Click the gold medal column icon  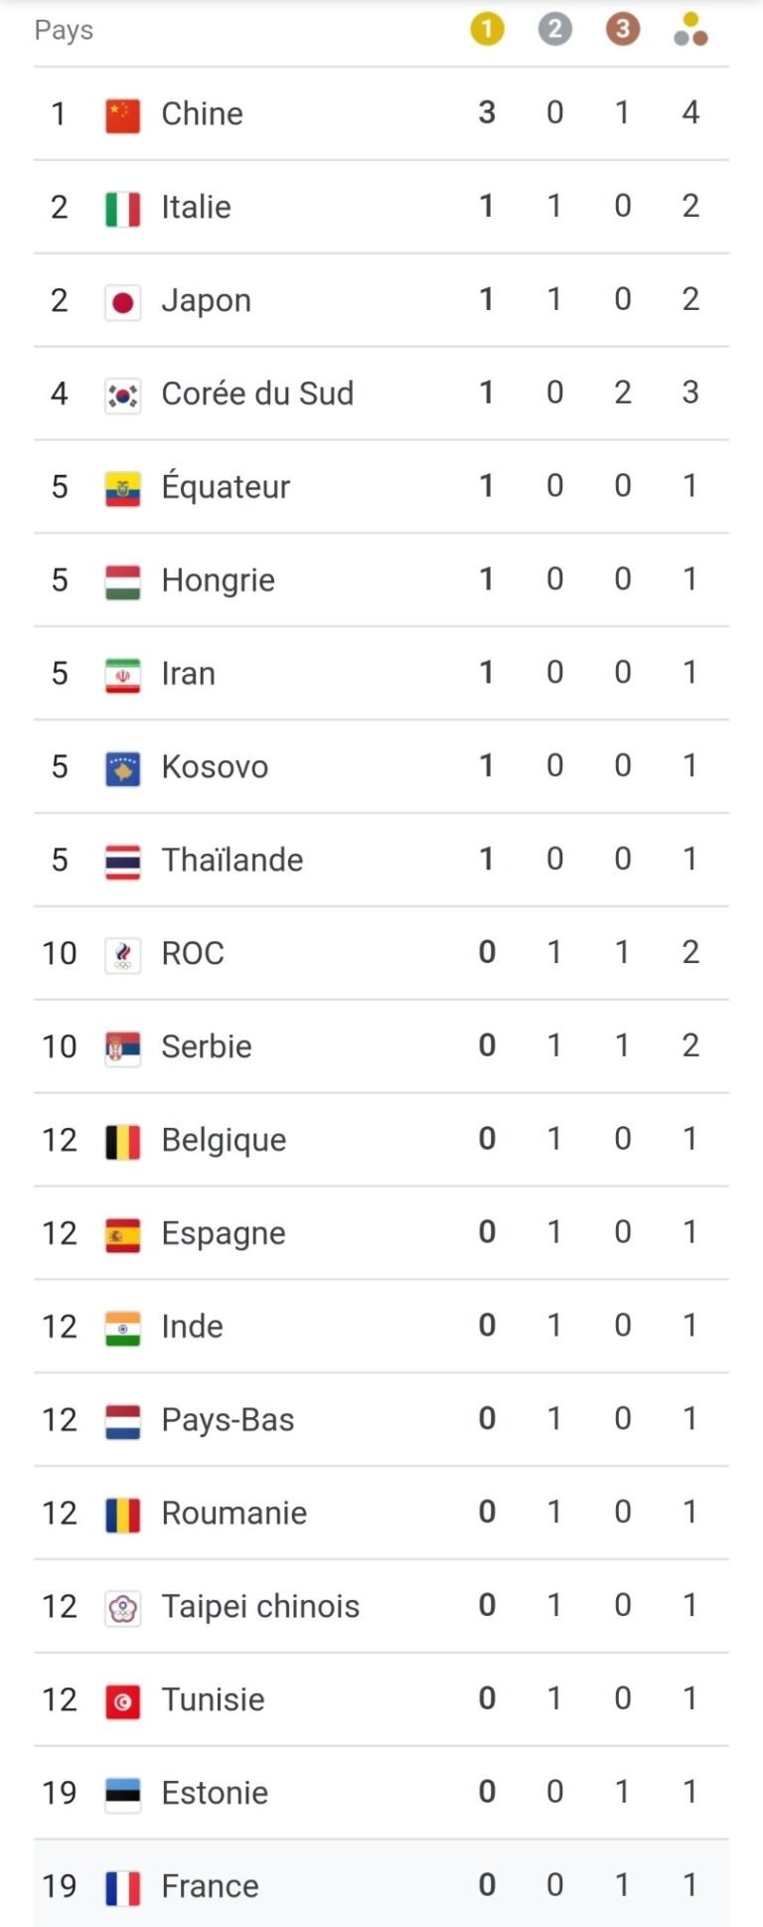[487, 29]
